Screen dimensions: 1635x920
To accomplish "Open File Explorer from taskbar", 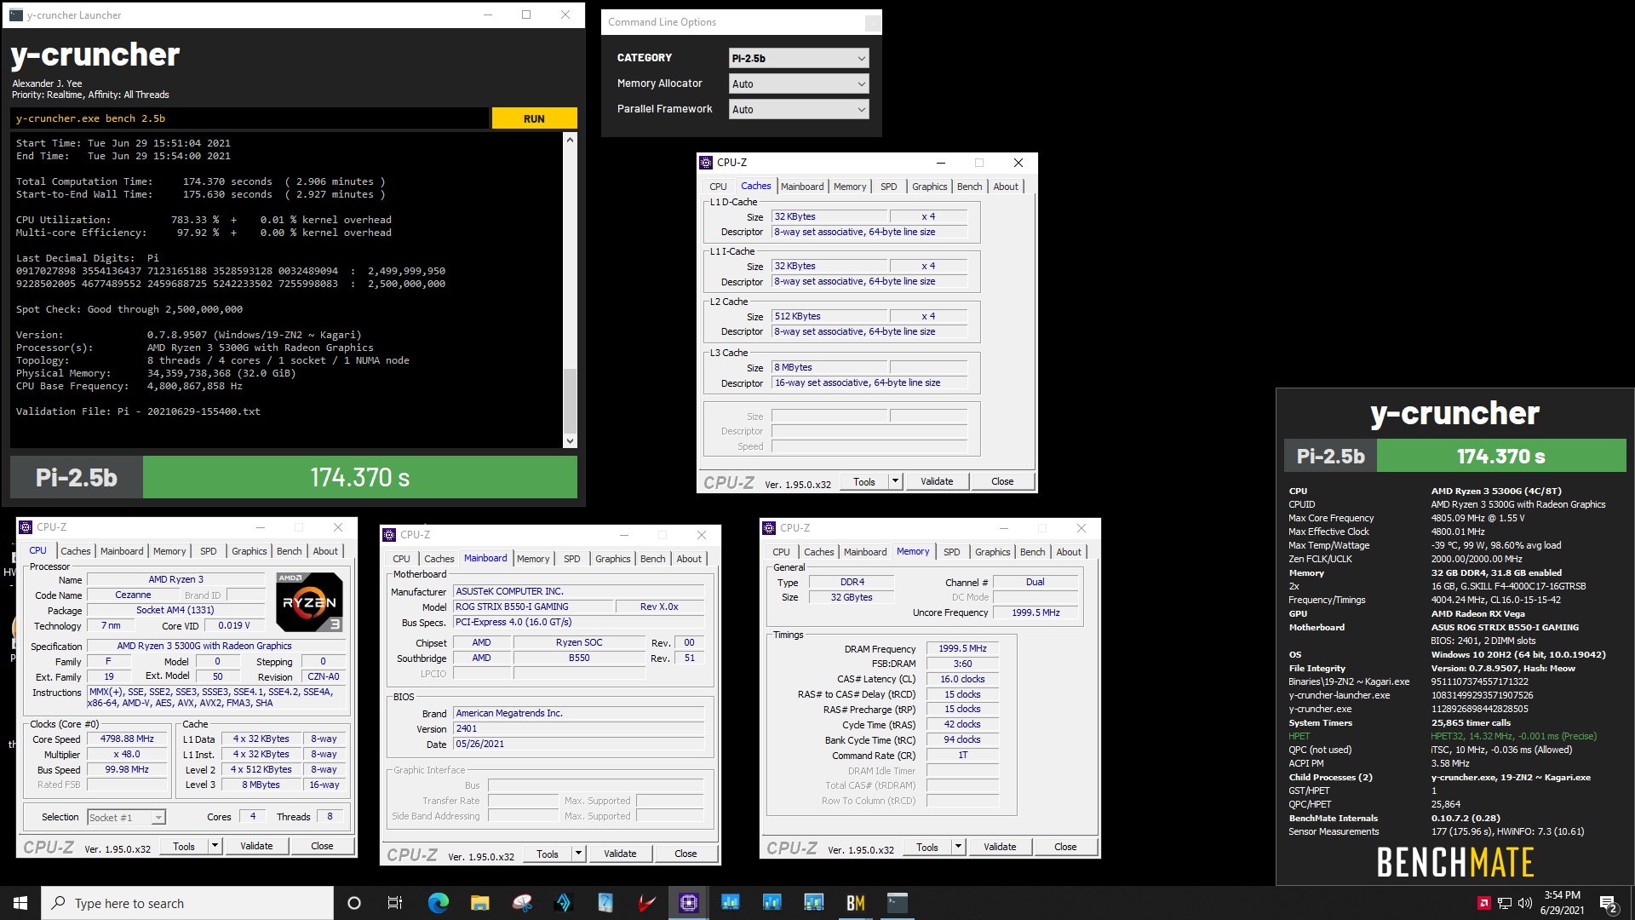I will point(479,903).
